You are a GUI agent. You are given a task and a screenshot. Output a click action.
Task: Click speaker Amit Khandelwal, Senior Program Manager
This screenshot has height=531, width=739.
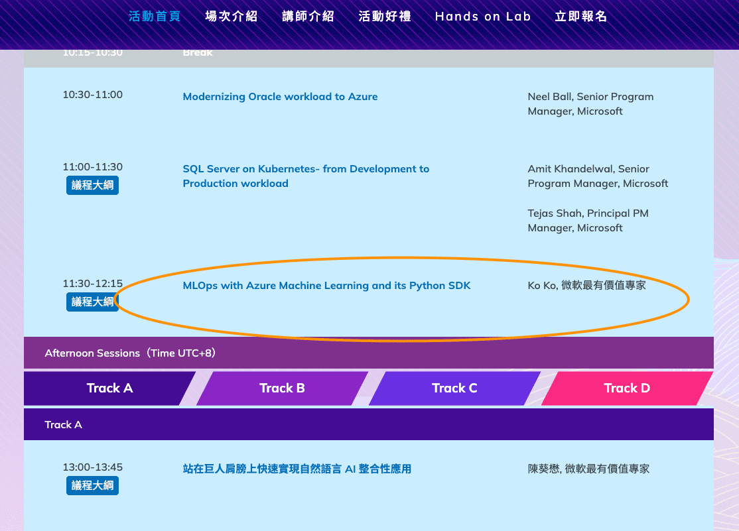(598, 176)
